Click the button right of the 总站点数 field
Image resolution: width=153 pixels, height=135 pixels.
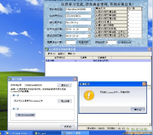pyautogui.click(x=125, y=43)
